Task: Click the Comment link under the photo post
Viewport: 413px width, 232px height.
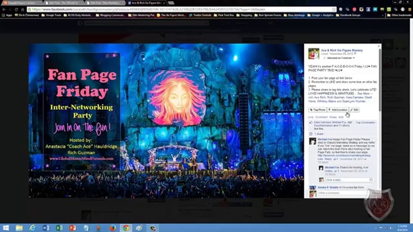Action: [x=321, y=117]
